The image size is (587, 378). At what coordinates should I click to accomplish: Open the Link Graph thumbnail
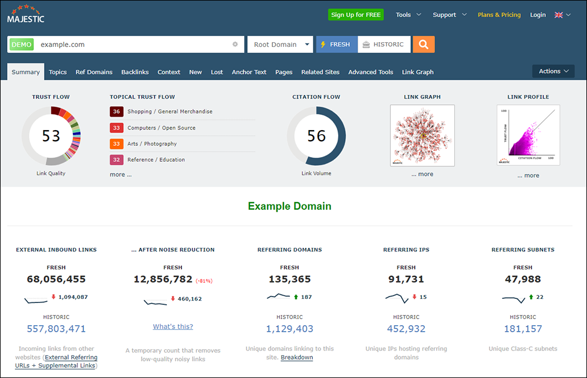422,135
